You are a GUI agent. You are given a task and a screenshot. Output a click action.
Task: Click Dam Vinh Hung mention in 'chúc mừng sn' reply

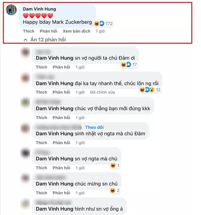coord(54,184)
